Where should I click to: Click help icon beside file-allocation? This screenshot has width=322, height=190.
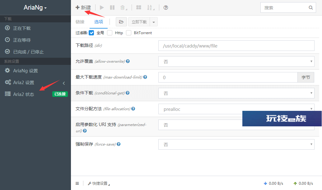tap(133, 109)
